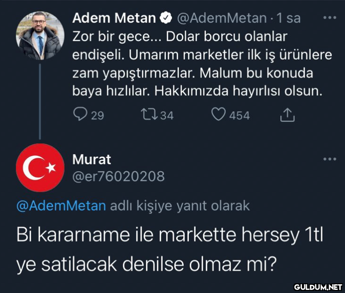
Task: Open Murat's Turkish flag profile picture
Action: pos(40,168)
